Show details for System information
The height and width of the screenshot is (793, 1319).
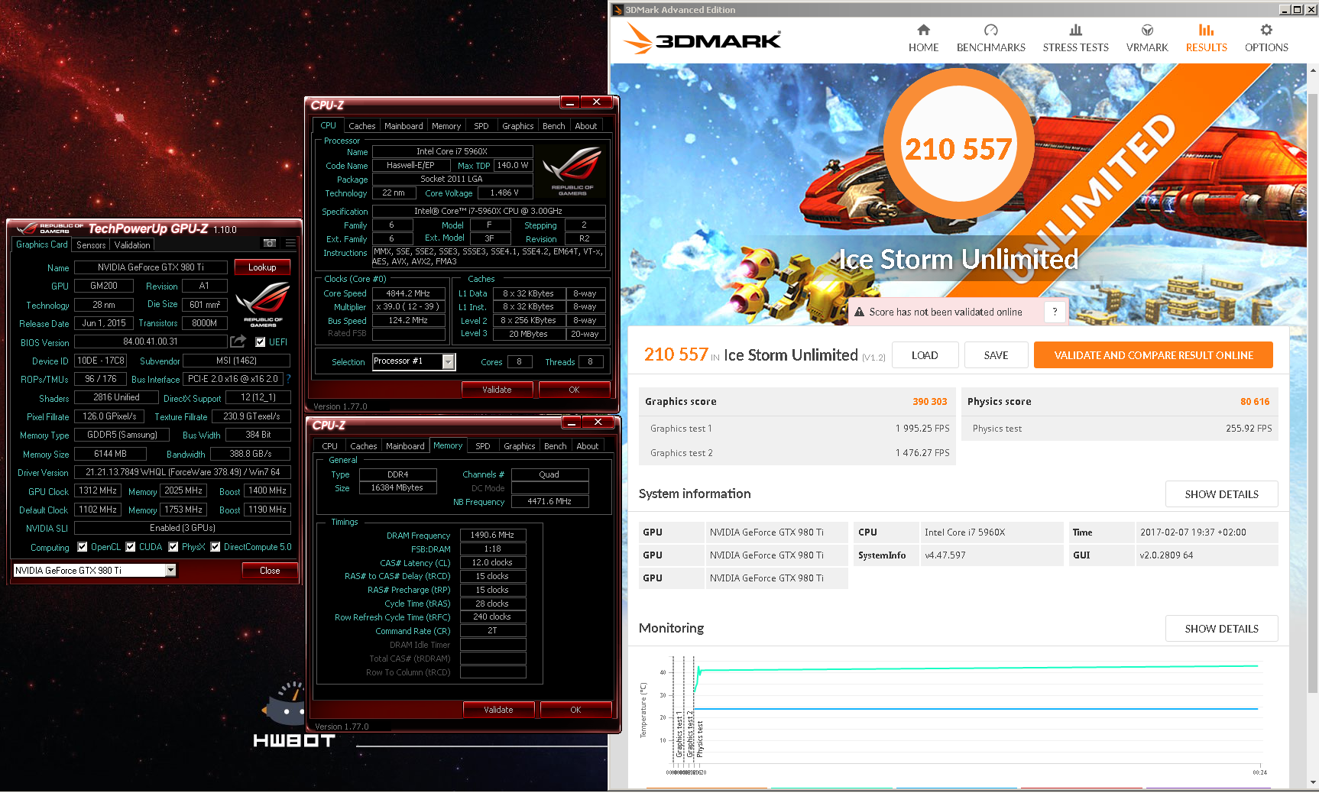[1221, 494]
